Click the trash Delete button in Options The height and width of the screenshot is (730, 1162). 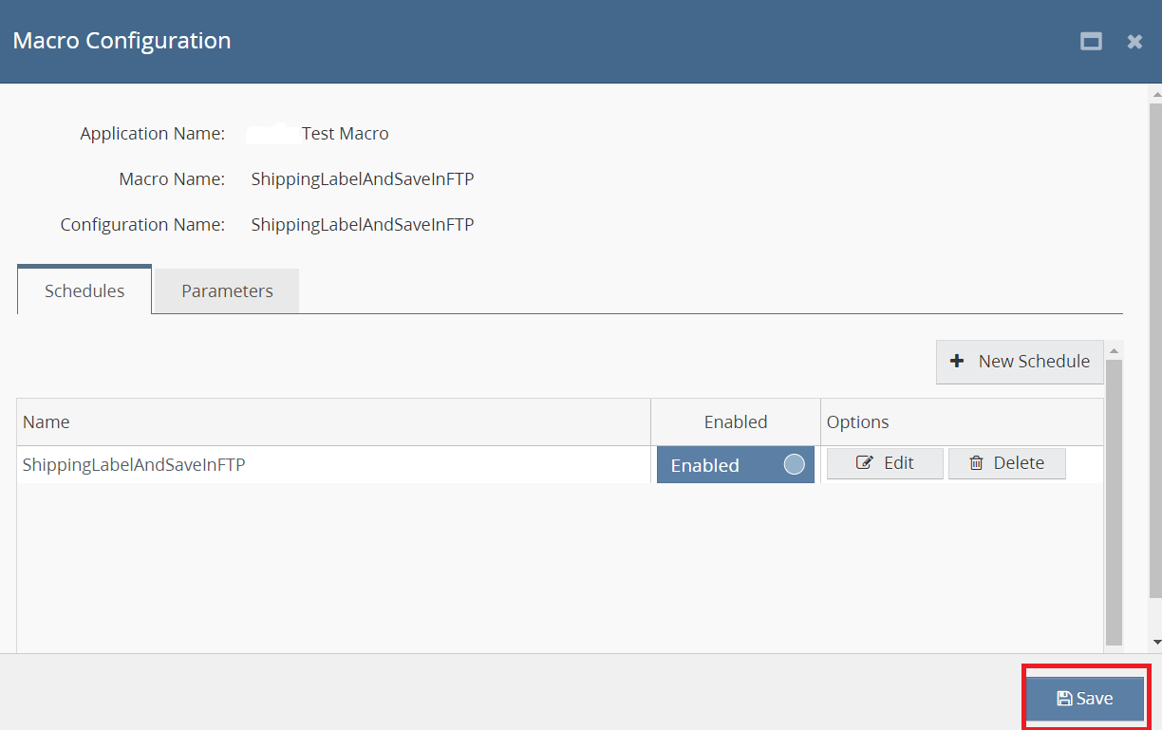pos(1006,463)
